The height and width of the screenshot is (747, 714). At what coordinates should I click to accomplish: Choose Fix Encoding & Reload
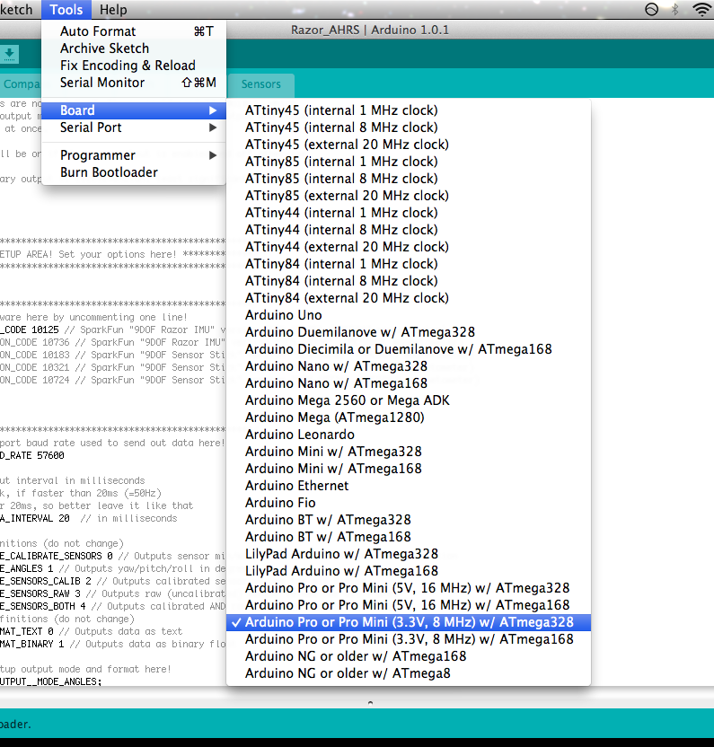pyautogui.click(x=134, y=66)
